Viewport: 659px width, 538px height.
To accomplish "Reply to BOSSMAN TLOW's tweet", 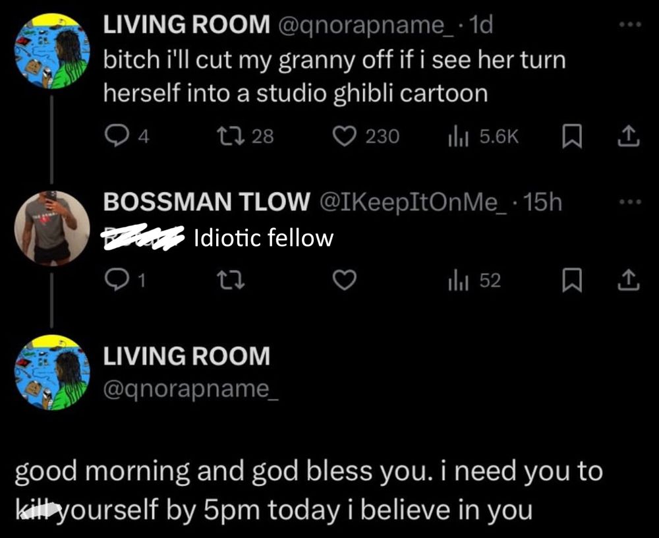I will click(x=117, y=281).
